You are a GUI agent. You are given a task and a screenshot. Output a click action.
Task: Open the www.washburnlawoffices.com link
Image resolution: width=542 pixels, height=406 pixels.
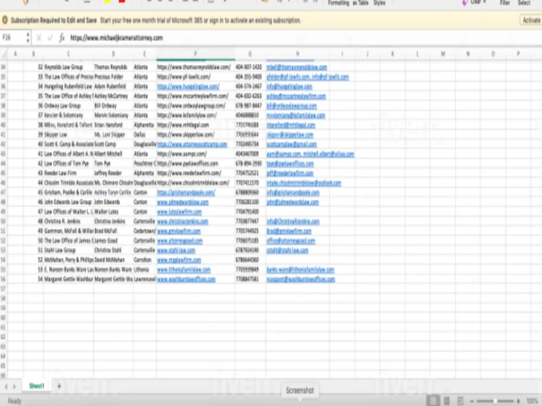point(186,279)
